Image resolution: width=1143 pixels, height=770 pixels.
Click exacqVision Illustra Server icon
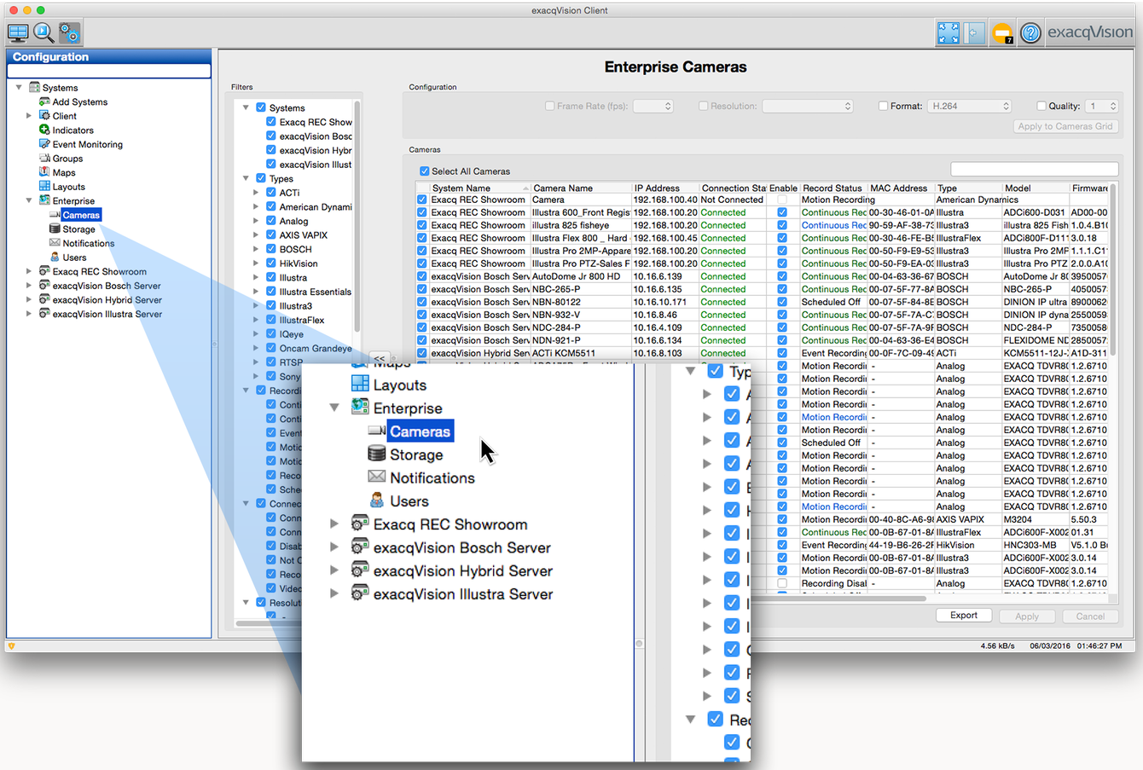[44, 313]
